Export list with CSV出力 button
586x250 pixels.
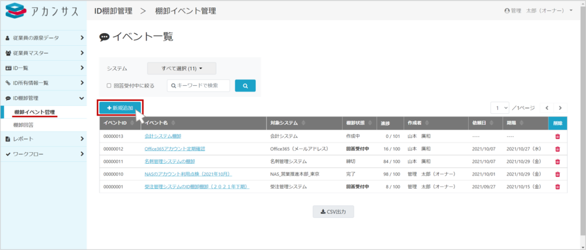333,212
